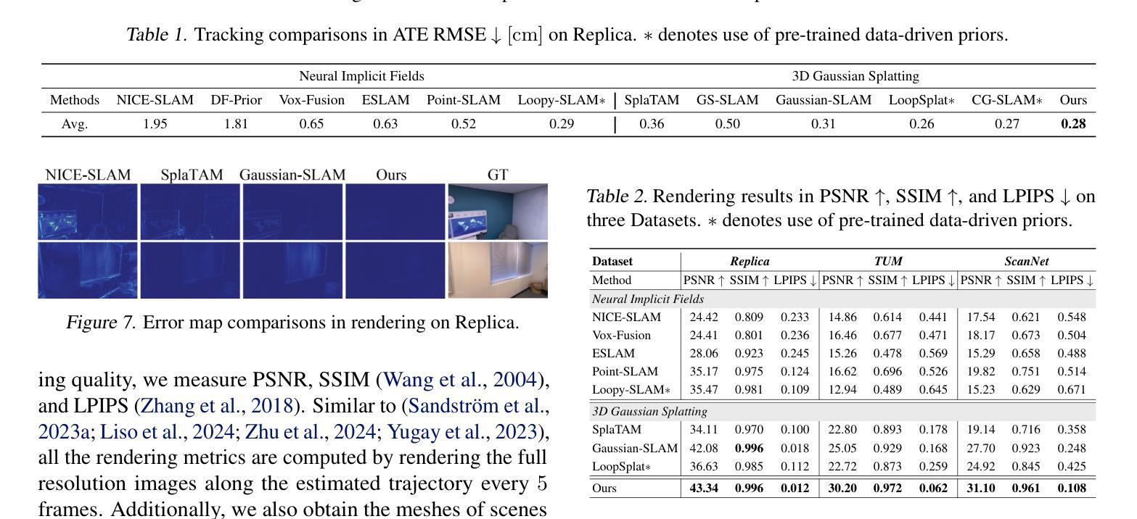Screen dimensions: 1137x519
Task: Click the 'Replica' column group in Table 2
Action: click(x=750, y=261)
